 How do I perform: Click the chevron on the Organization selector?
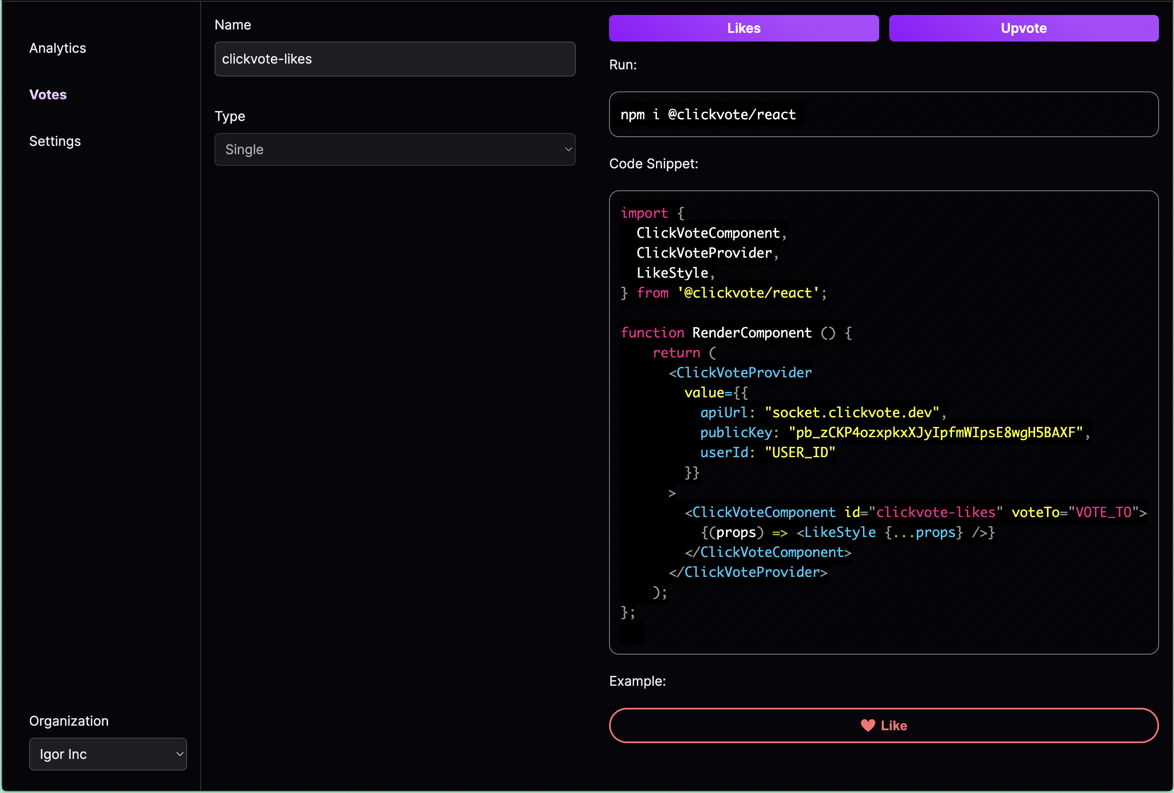(x=179, y=754)
